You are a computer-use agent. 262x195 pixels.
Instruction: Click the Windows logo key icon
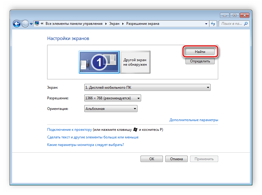[x=135, y=130]
